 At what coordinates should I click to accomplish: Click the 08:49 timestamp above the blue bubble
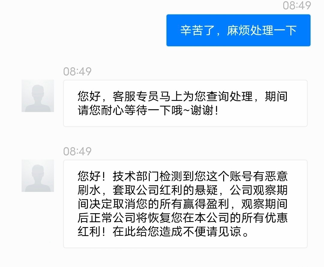297,5
